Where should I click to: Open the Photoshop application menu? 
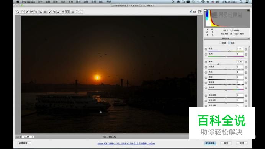28,2
